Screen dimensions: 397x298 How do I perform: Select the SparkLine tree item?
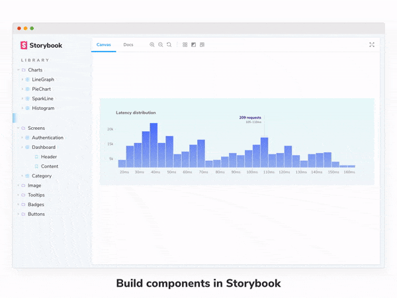42,99
